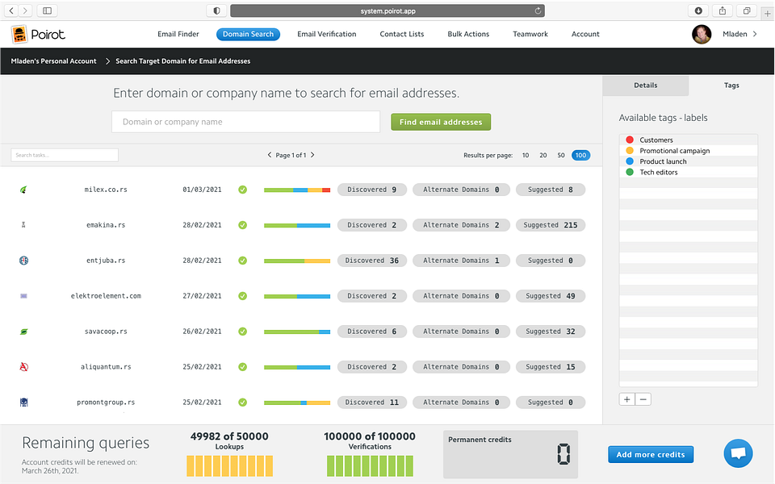Image resolution: width=775 pixels, height=484 pixels.
Task: Open Safari downloads icon
Action: [x=698, y=10]
